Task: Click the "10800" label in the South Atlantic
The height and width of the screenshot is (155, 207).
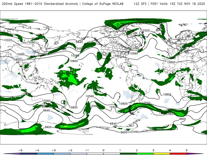Action: click(x=167, y=95)
